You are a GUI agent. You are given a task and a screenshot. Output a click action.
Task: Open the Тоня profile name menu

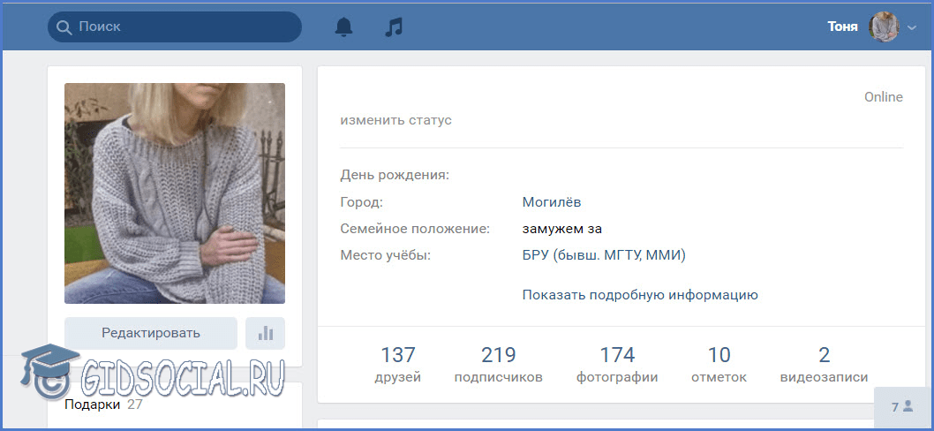pyautogui.click(x=841, y=26)
